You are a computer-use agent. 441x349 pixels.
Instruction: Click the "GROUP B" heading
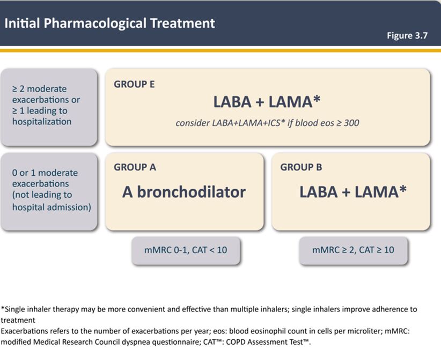(301, 167)
